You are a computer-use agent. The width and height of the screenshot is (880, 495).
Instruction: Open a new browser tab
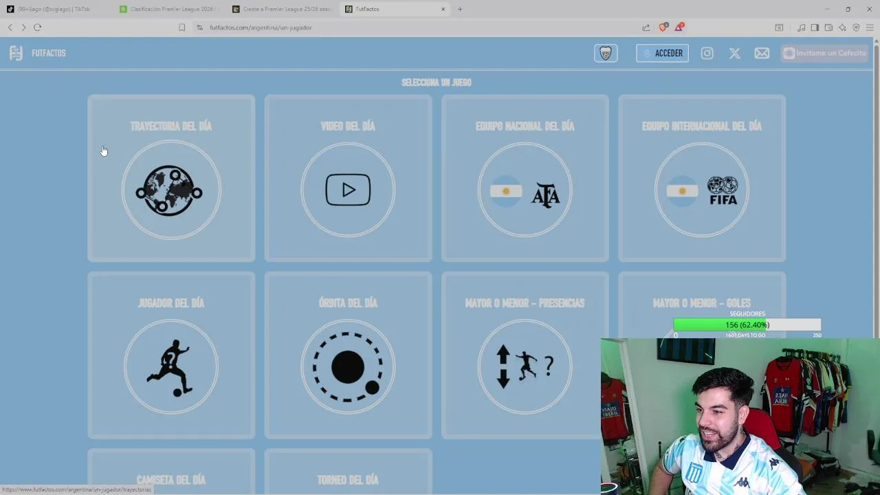tap(460, 9)
